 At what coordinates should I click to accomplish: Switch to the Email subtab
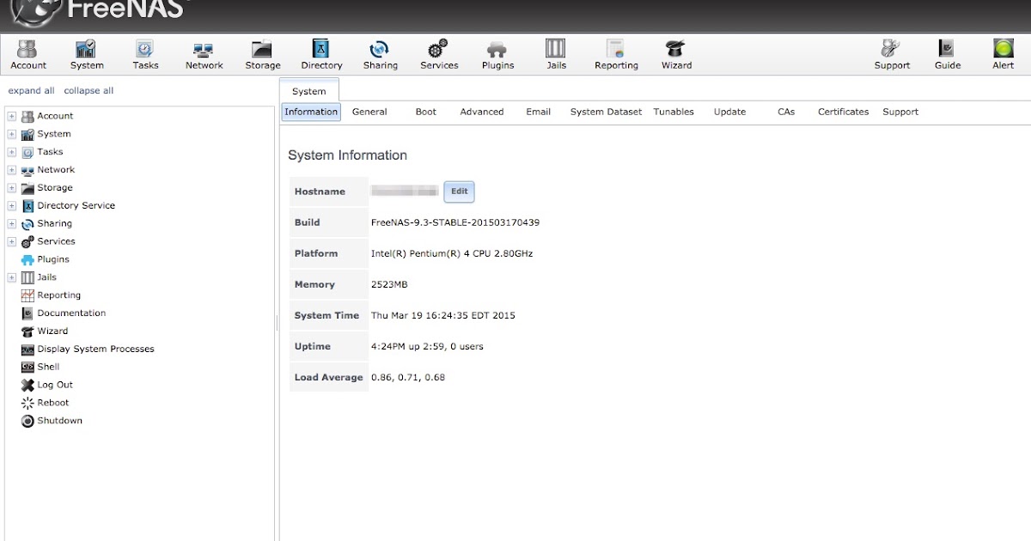tap(539, 112)
